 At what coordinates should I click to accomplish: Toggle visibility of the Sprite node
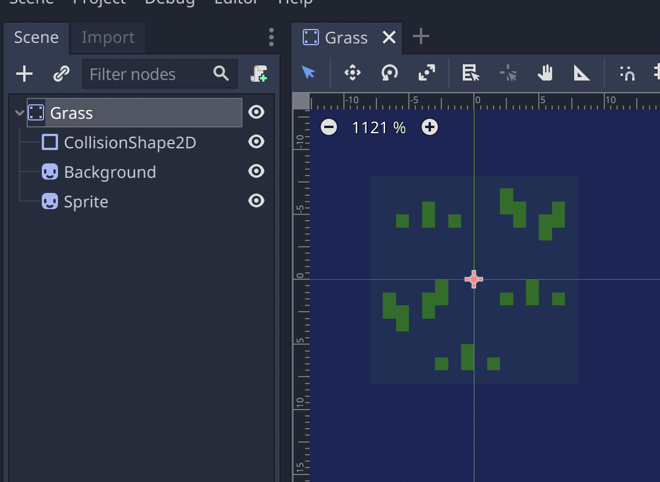(256, 201)
